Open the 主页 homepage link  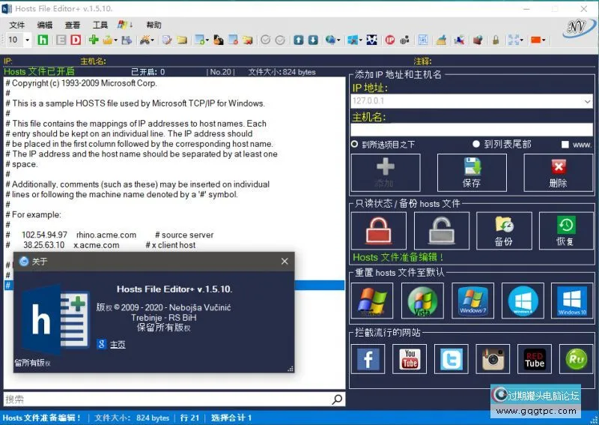(118, 345)
